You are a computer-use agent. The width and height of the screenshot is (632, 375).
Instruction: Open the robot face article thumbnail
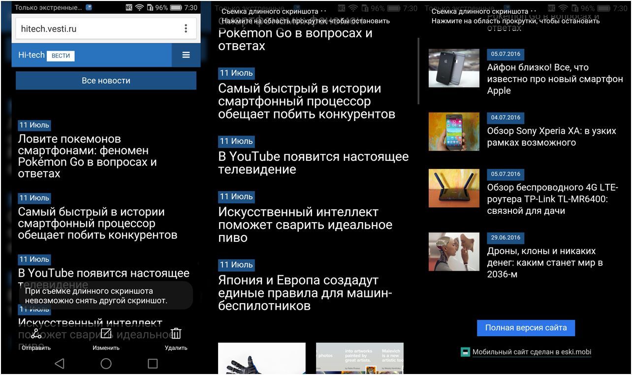[x=454, y=252]
